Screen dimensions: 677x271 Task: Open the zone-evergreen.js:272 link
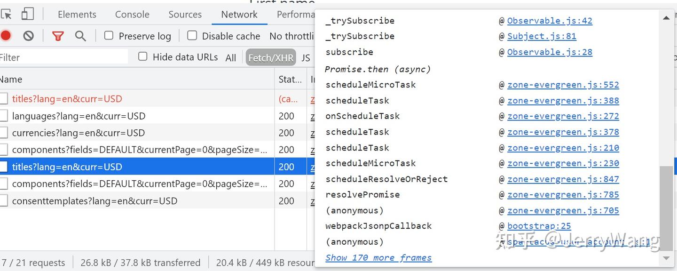tap(563, 116)
